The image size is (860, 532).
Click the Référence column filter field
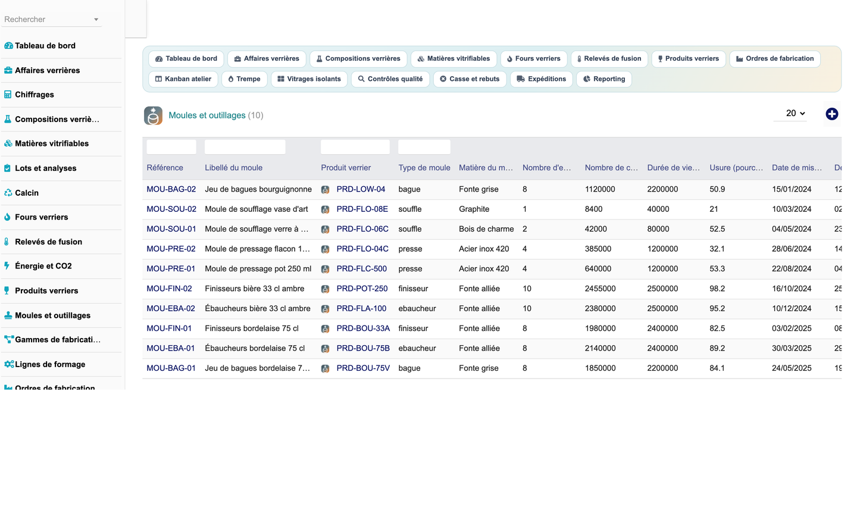click(171, 147)
